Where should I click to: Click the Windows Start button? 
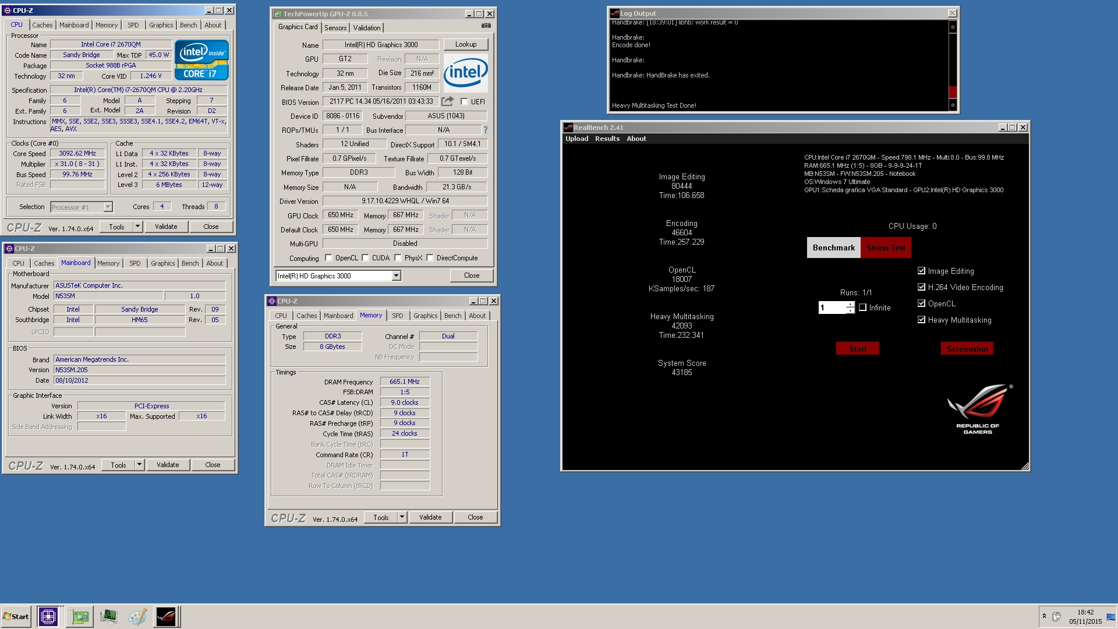point(16,616)
